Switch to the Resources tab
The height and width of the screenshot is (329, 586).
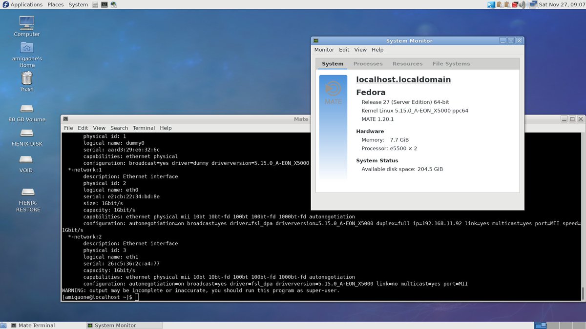(407, 64)
